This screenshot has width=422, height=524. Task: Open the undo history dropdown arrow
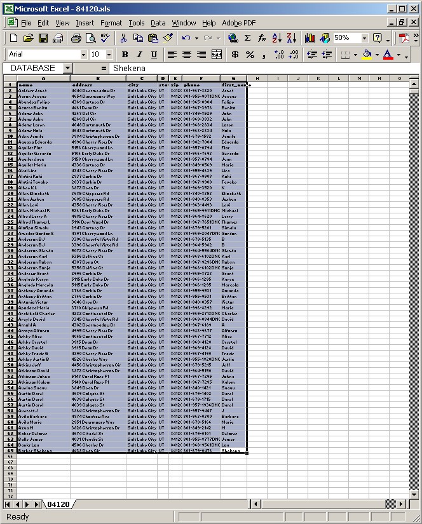pyautogui.click(x=196, y=38)
